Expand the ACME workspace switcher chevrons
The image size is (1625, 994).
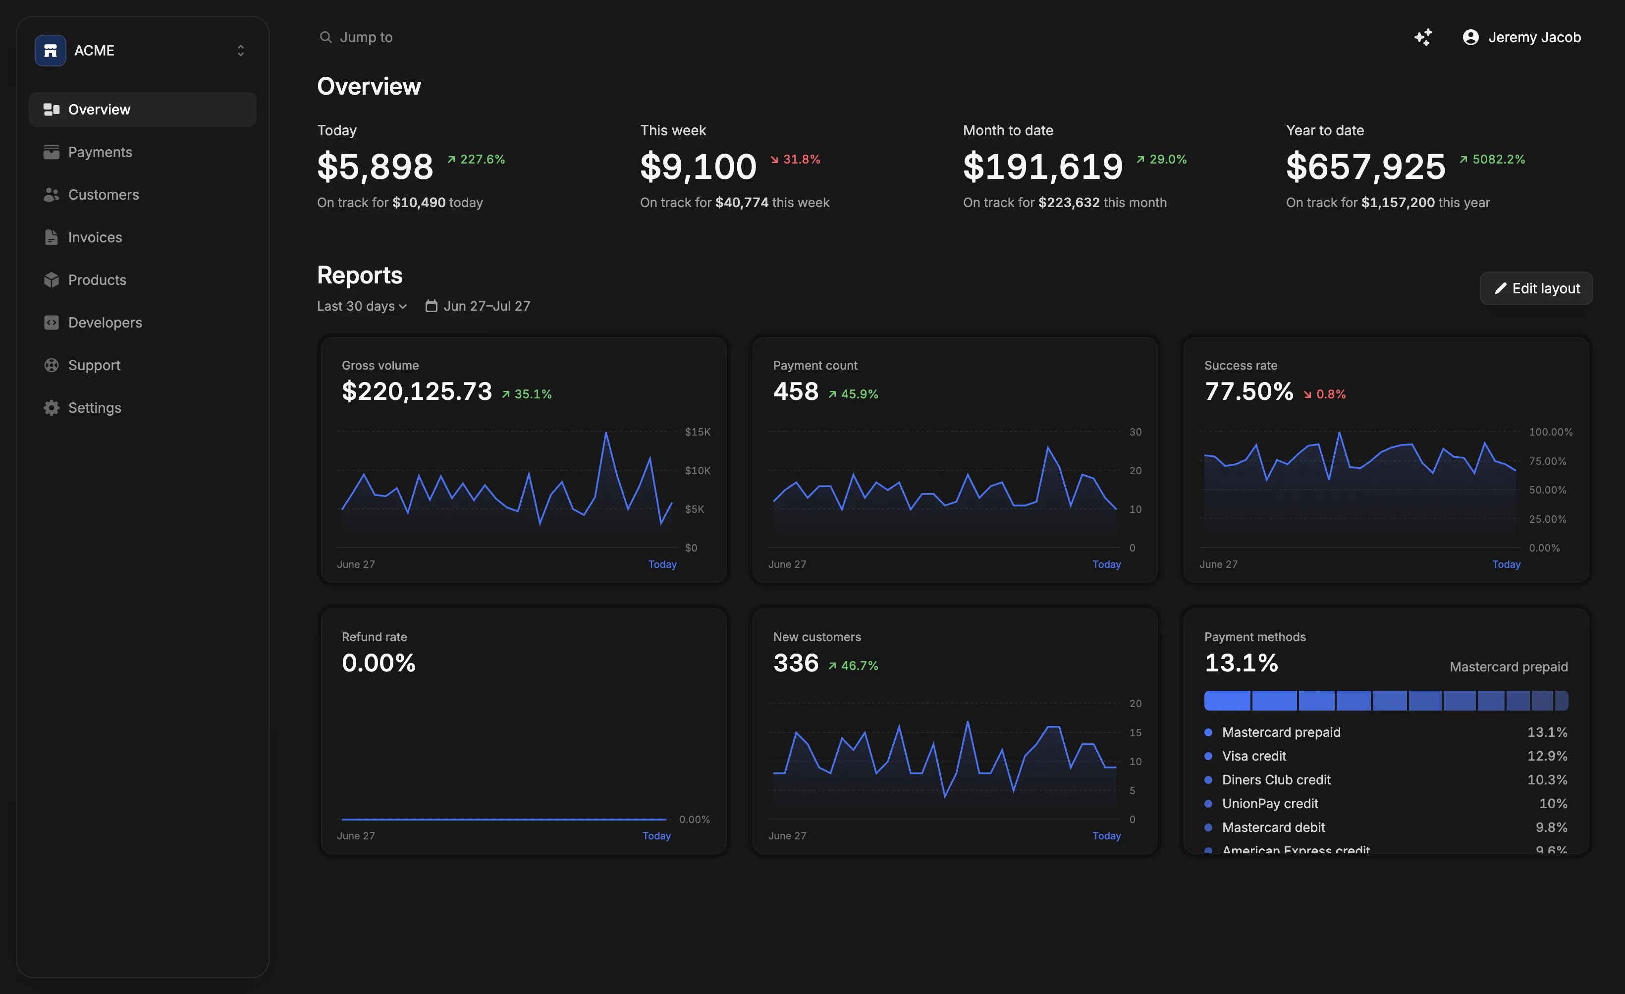click(x=241, y=51)
